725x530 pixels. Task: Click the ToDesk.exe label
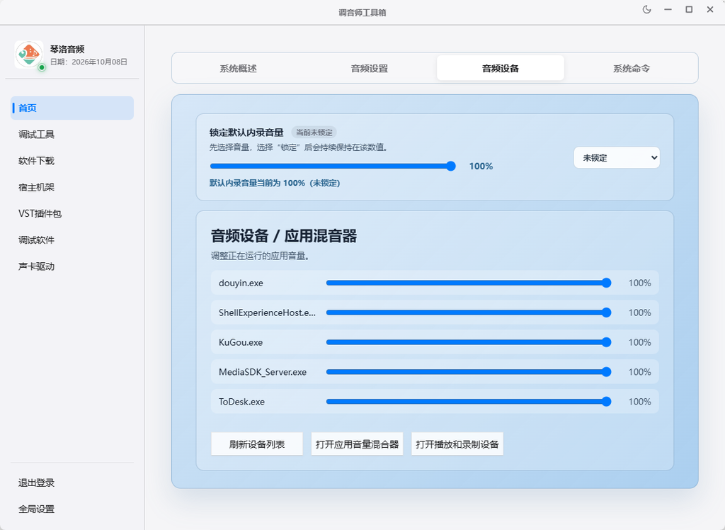[x=241, y=401]
